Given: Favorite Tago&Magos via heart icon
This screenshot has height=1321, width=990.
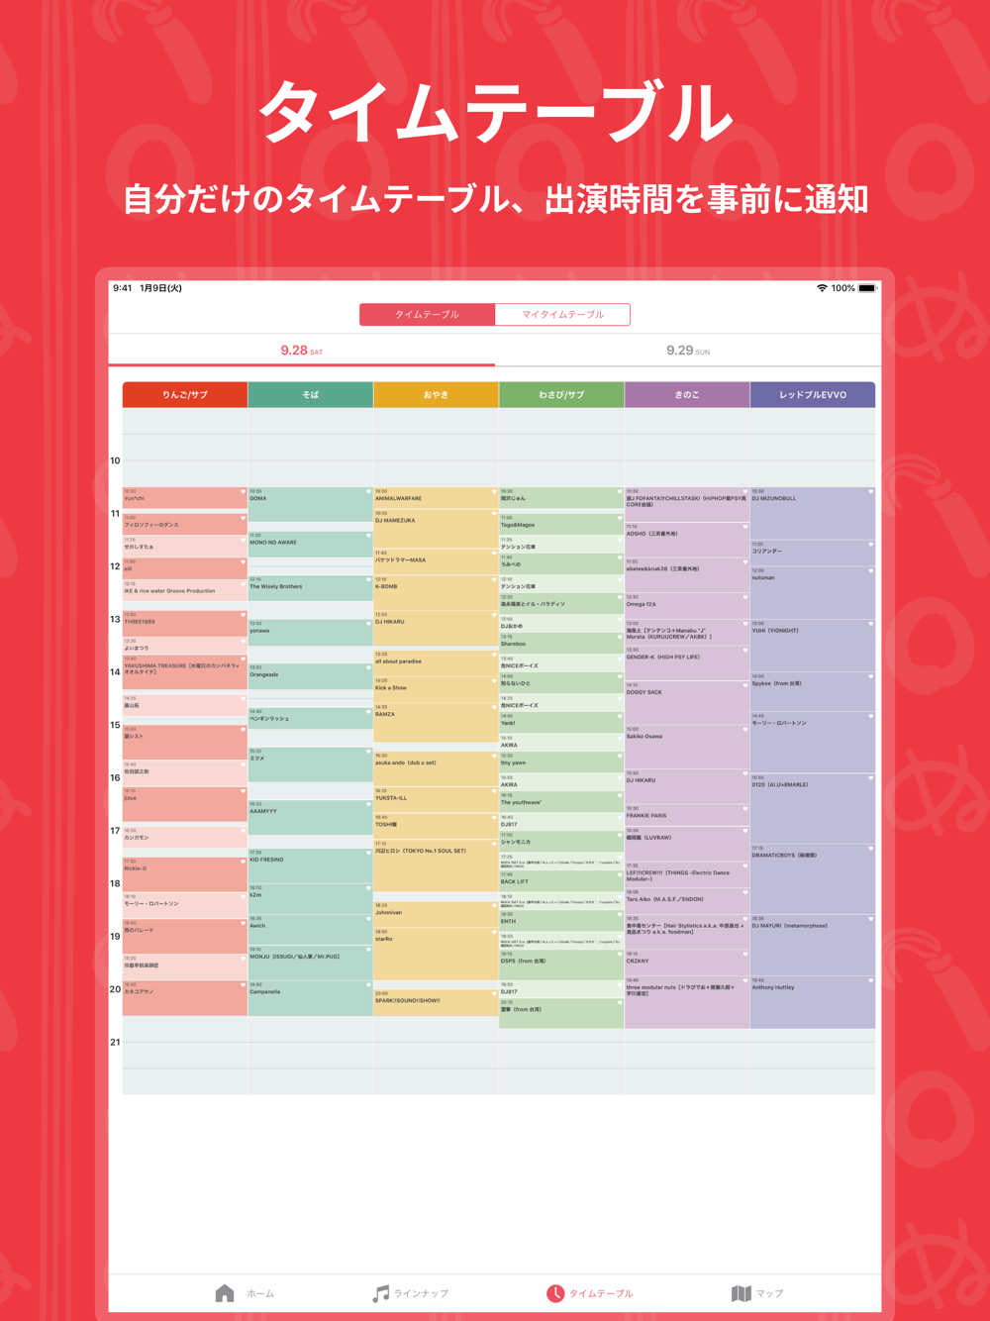Looking at the screenshot, I should (x=620, y=519).
